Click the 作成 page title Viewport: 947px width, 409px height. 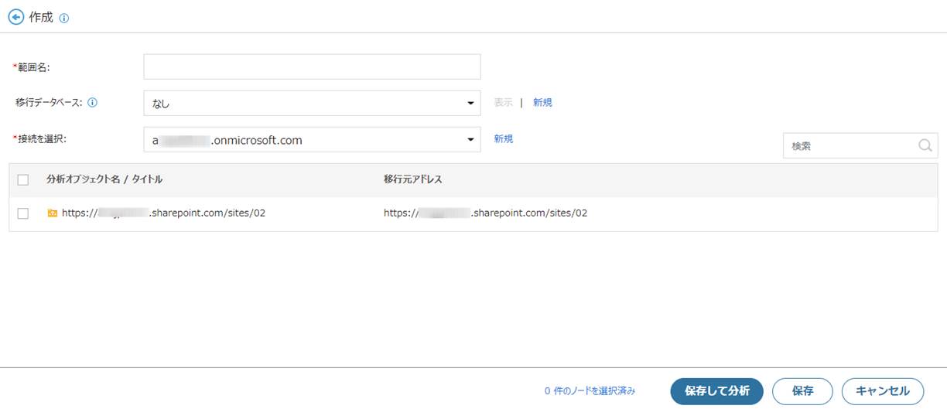[41, 17]
